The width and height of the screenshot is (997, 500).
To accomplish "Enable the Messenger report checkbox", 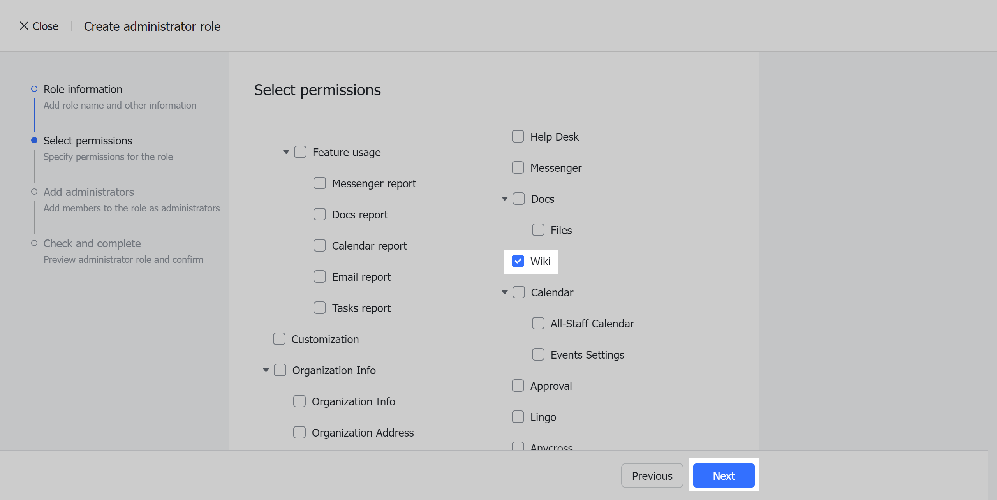I will 319,183.
